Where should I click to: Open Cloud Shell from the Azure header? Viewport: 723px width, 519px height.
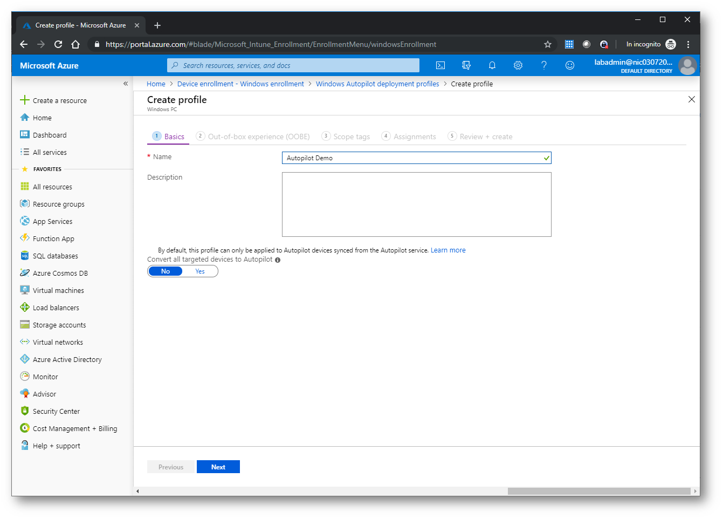click(440, 65)
